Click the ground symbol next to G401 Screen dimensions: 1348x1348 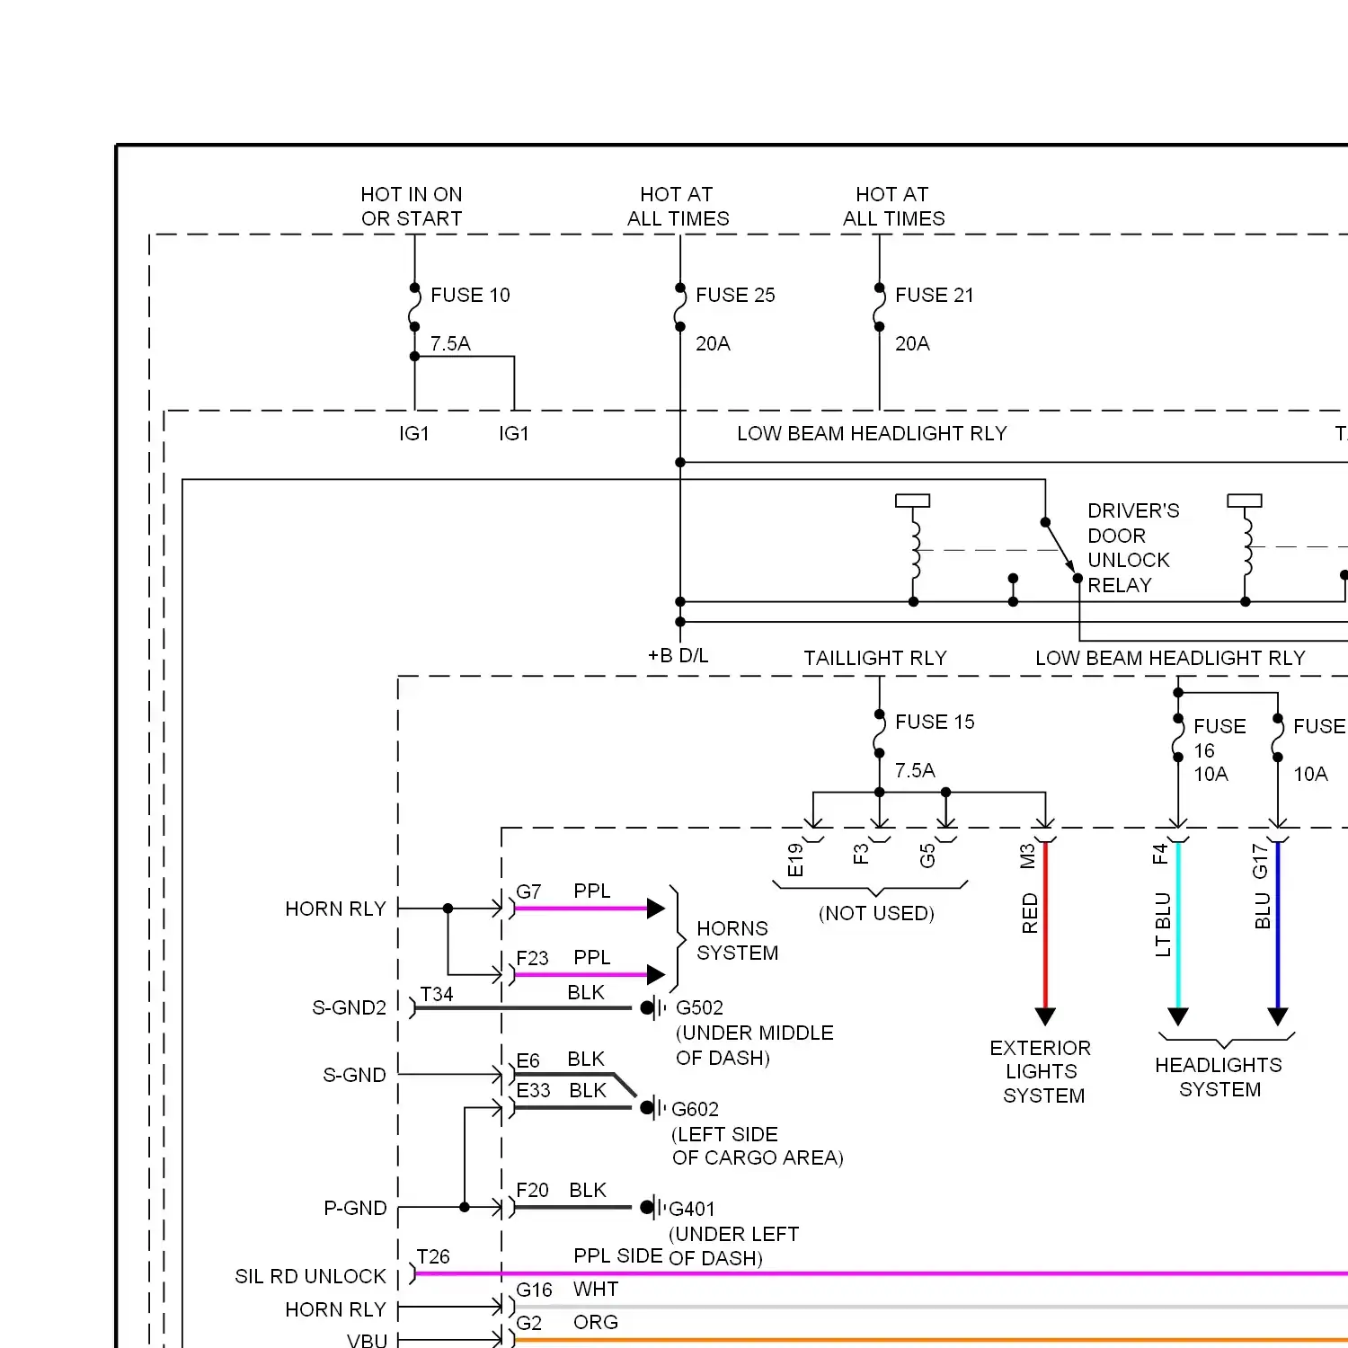point(654,1207)
